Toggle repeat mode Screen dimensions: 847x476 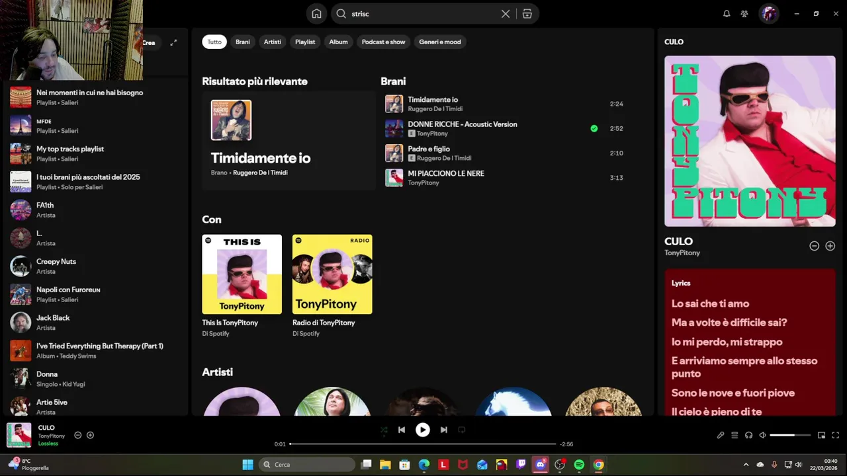click(461, 430)
